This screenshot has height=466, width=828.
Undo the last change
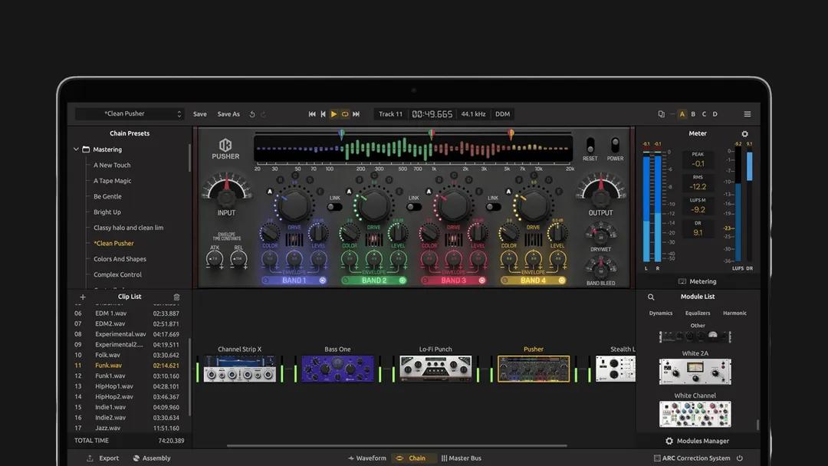tap(253, 113)
